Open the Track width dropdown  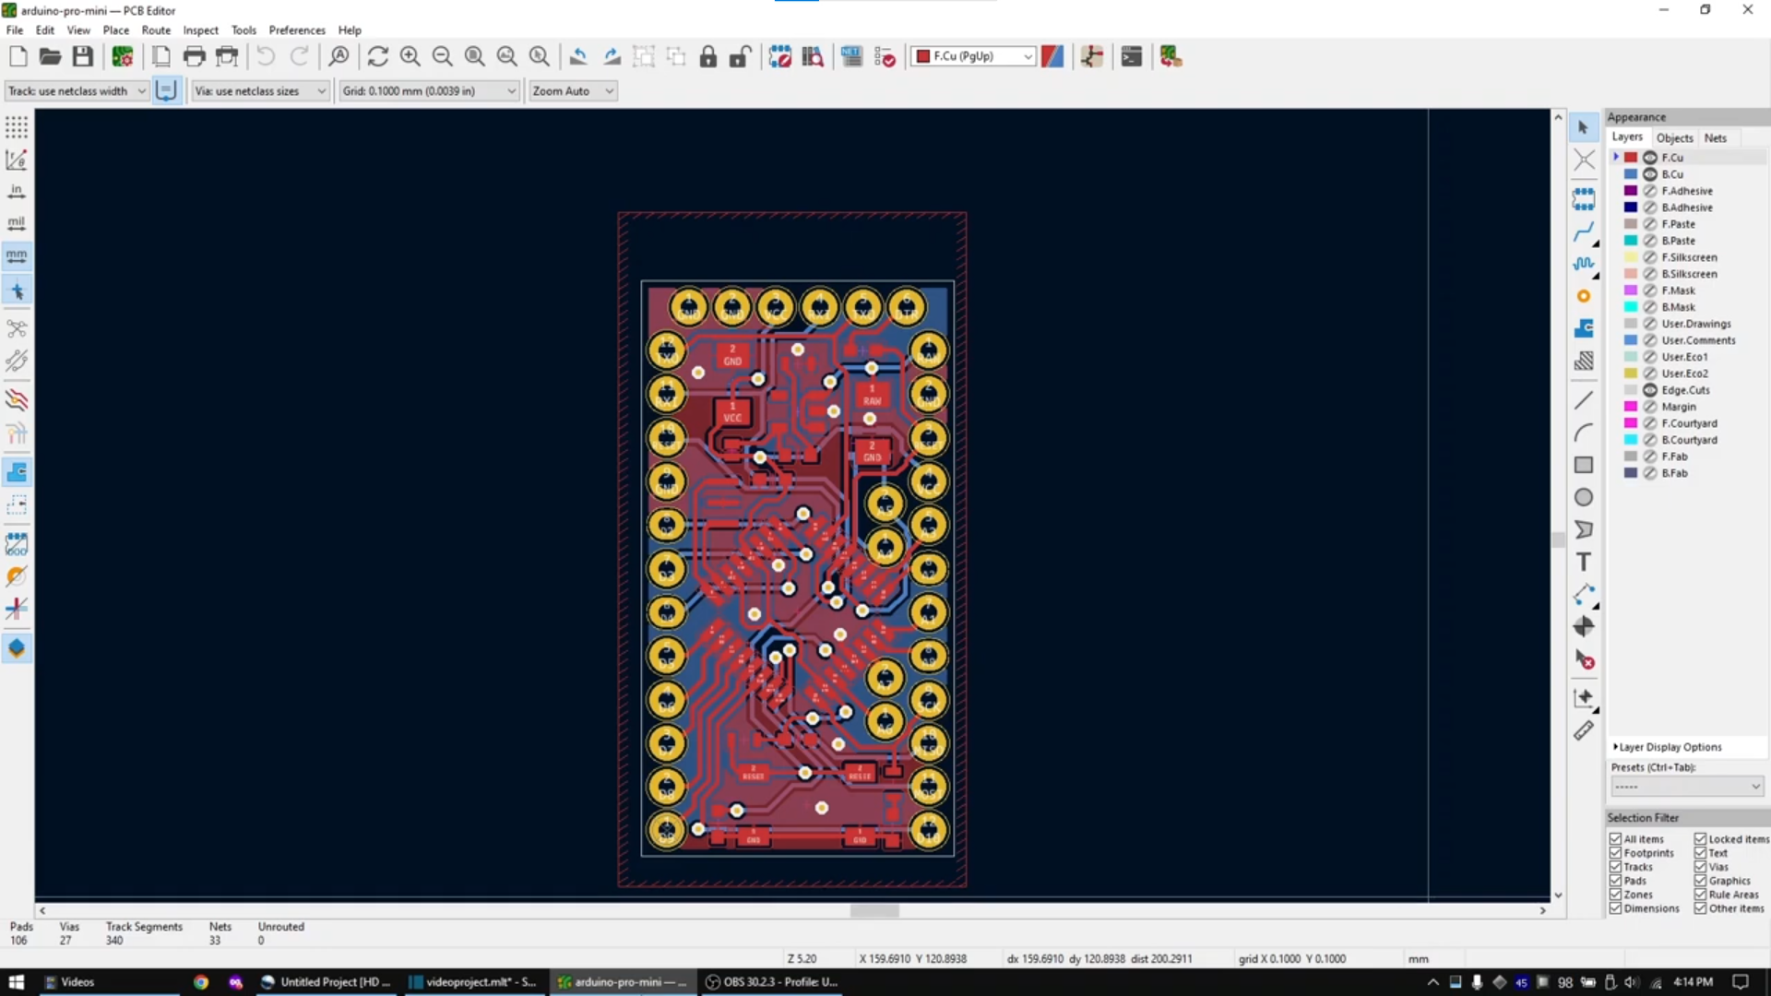click(x=77, y=91)
